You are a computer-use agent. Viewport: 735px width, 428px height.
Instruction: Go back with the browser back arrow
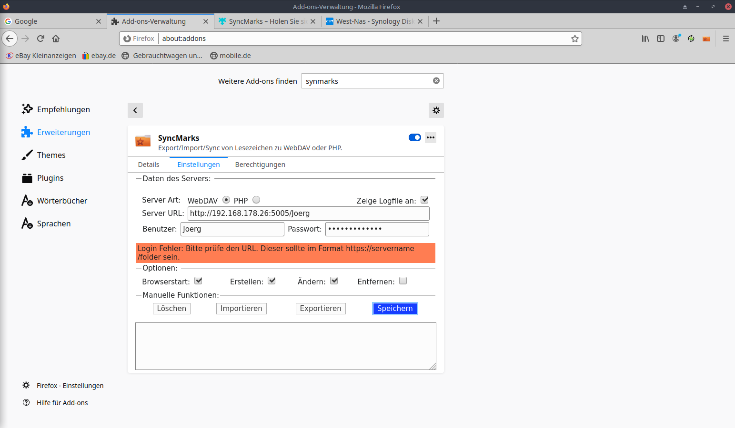[10, 39]
